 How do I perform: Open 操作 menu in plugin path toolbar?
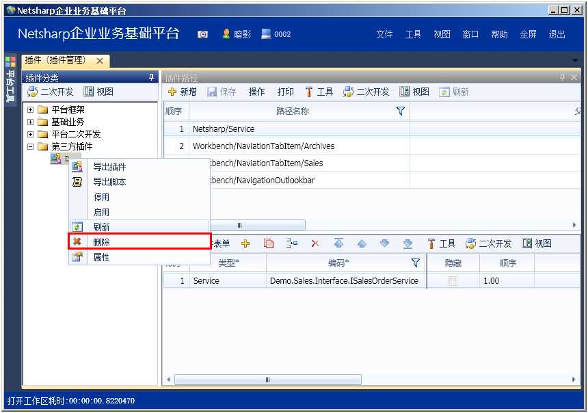tap(257, 92)
